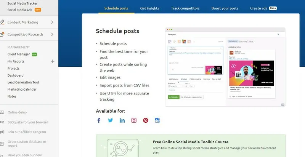Image resolution: width=305 pixels, height=157 pixels.
Task: Click the Import posts from CSV files bullet
Action: 125,85
